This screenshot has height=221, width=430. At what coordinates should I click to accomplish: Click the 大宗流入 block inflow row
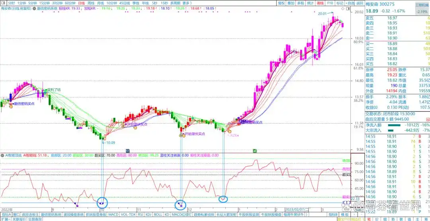point(397,130)
